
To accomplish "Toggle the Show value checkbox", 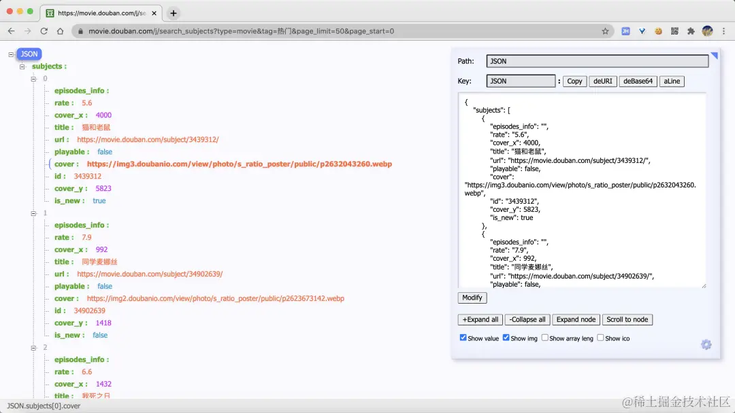I will click(x=463, y=338).
